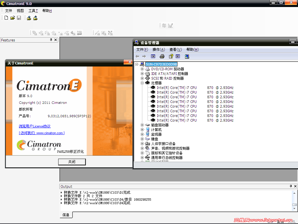Select the SUN-C97D3ED0D9B computer node
This screenshot has height=224, width=298.
click(x=161, y=64)
